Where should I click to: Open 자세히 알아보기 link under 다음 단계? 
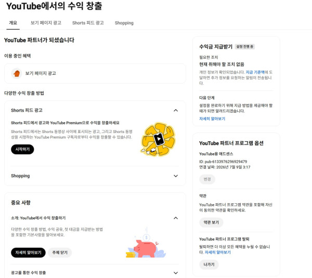point(212,118)
